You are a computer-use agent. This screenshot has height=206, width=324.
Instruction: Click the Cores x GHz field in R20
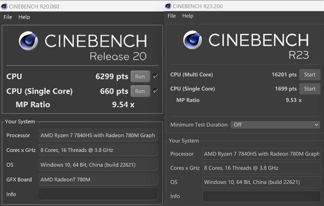[98, 150]
